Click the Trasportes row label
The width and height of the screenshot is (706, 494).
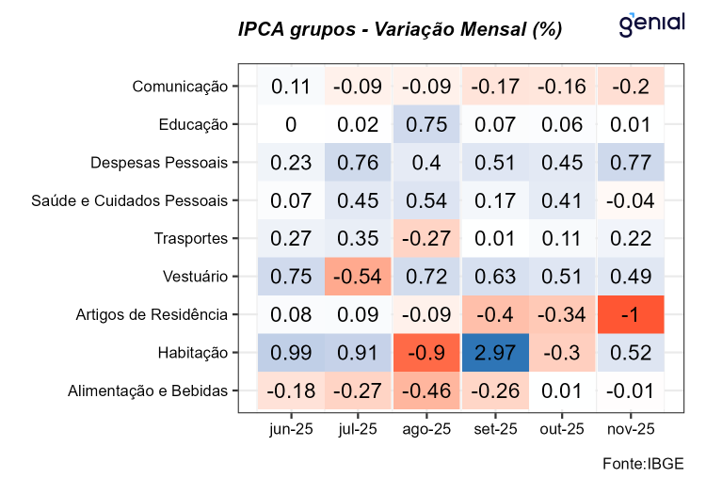pos(191,238)
